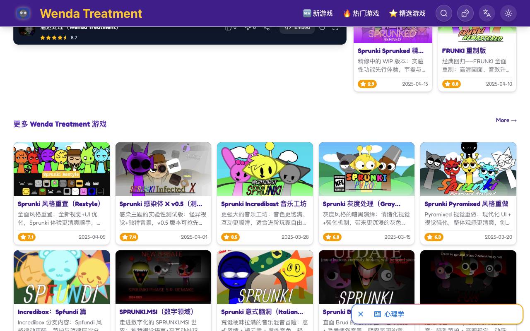The image size is (530, 331).
Task: Open the Wenda Treatment home title link
Action: (x=91, y=13)
